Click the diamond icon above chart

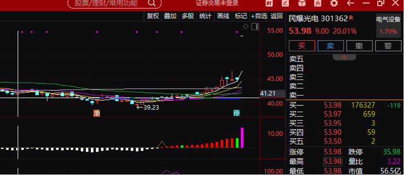click(246, 27)
